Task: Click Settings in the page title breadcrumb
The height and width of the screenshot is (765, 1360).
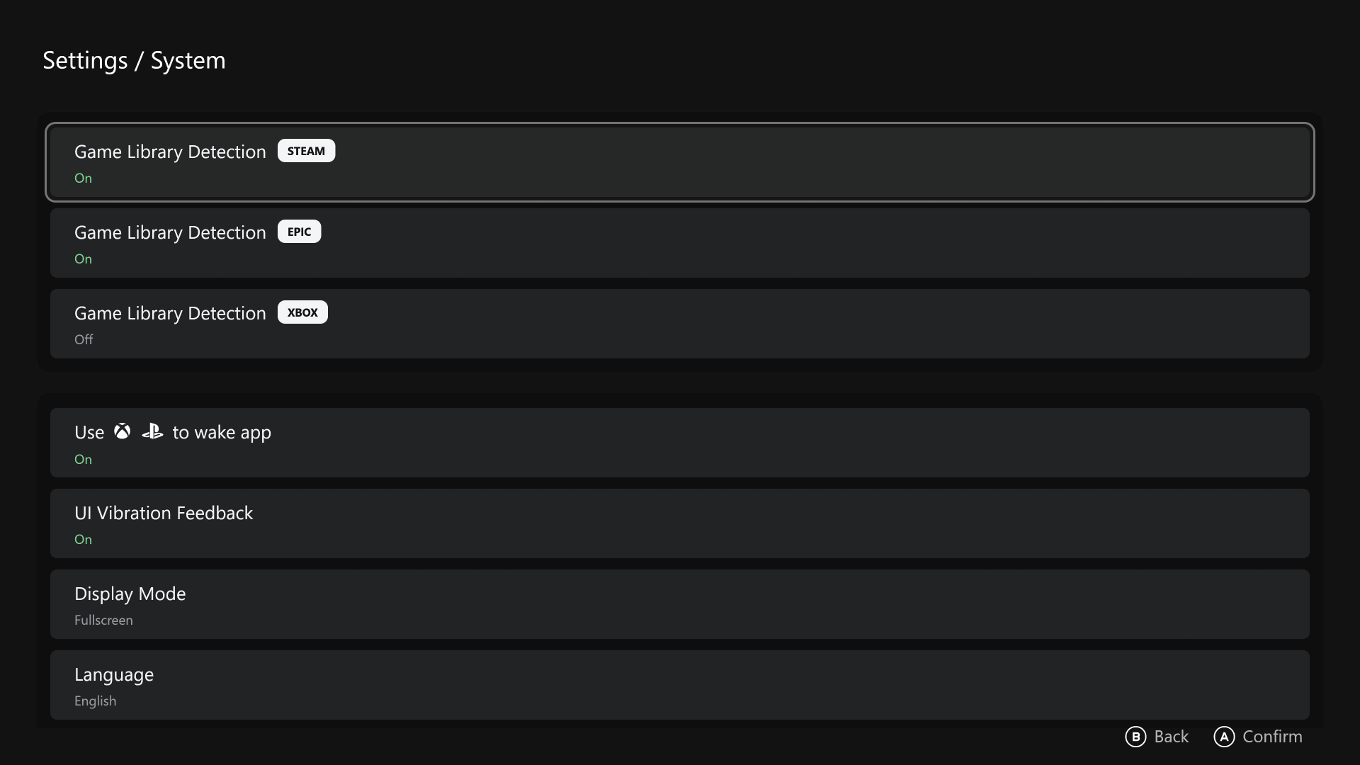Action: (x=85, y=61)
